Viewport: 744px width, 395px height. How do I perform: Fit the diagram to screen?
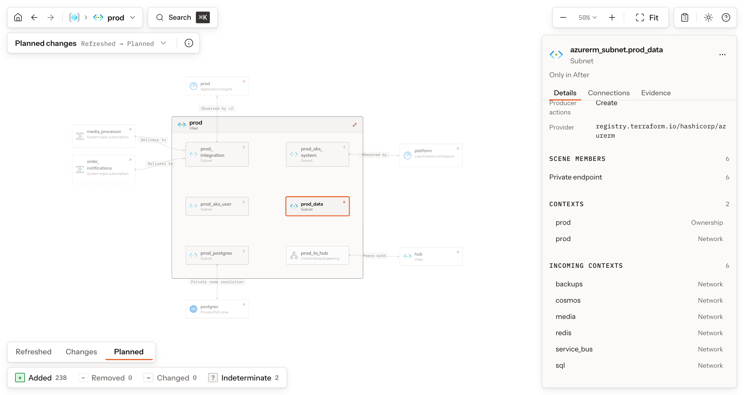click(x=647, y=17)
